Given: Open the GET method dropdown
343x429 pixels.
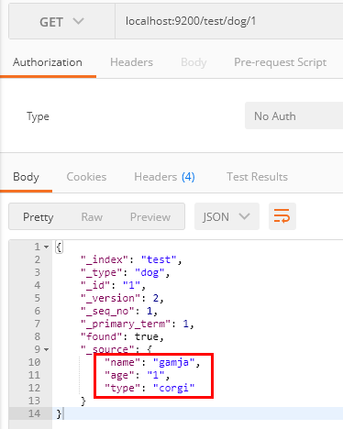Looking at the screenshot, I should pyautogui.click(x=61, y=22).
